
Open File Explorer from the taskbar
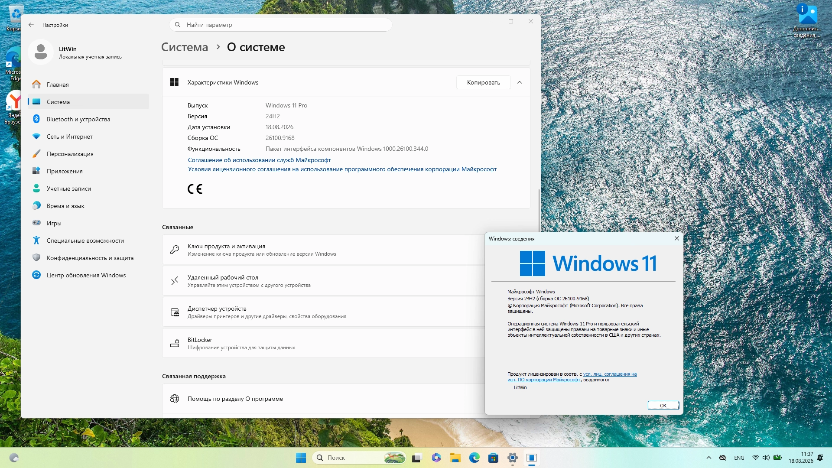tap(455, 458)
